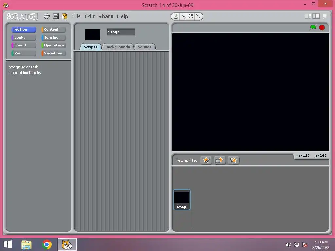Click the share project icon
The image size is (335, 251).
tap(64, 16)
